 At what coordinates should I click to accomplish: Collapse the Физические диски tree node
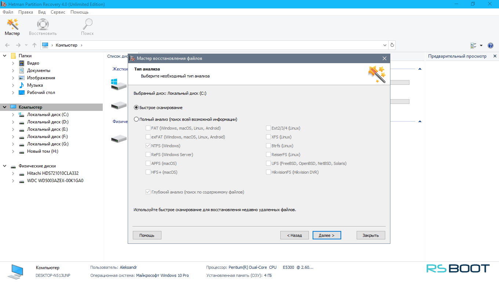(x=5, y=166)
